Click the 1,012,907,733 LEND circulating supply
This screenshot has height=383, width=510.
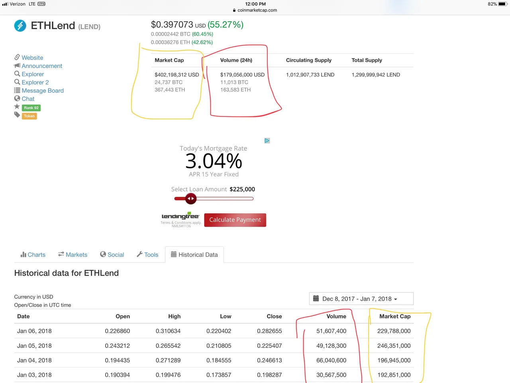[x=310, y=75]
